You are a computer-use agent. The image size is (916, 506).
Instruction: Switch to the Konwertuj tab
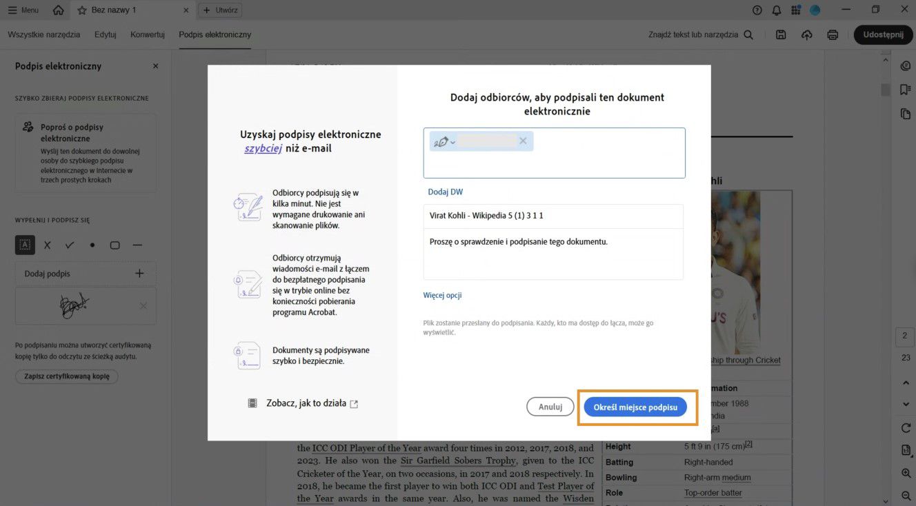coord(148,34)
